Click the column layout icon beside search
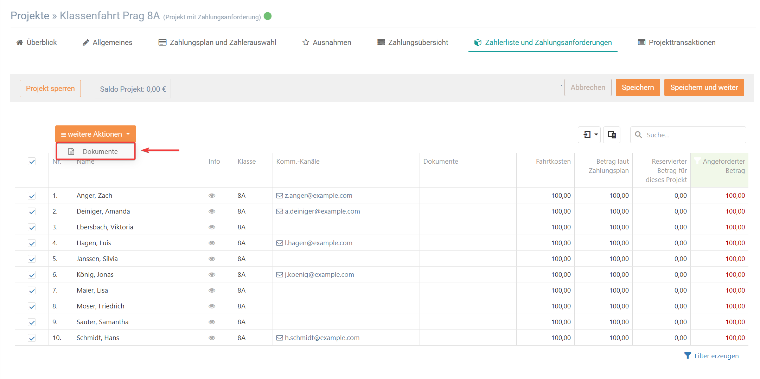 click(612, 135)
